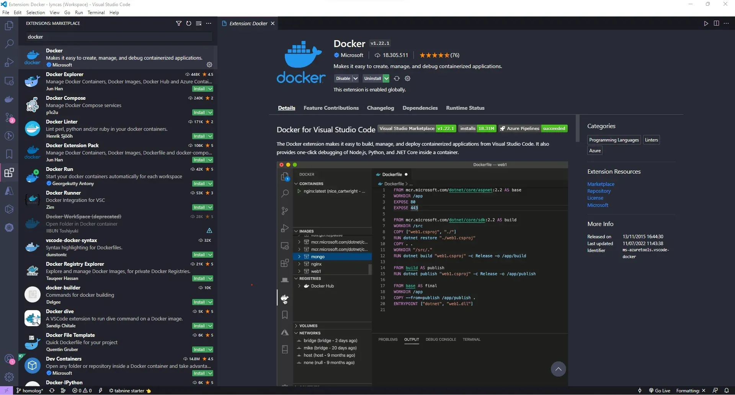The image size is (735, 395).
Task: Open Manage gear at activity bar bottom
Action: [9, 377]
